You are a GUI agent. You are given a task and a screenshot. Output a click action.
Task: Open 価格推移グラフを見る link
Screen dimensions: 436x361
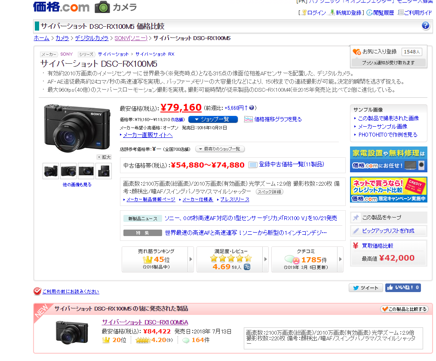click(x=278, y=119)
